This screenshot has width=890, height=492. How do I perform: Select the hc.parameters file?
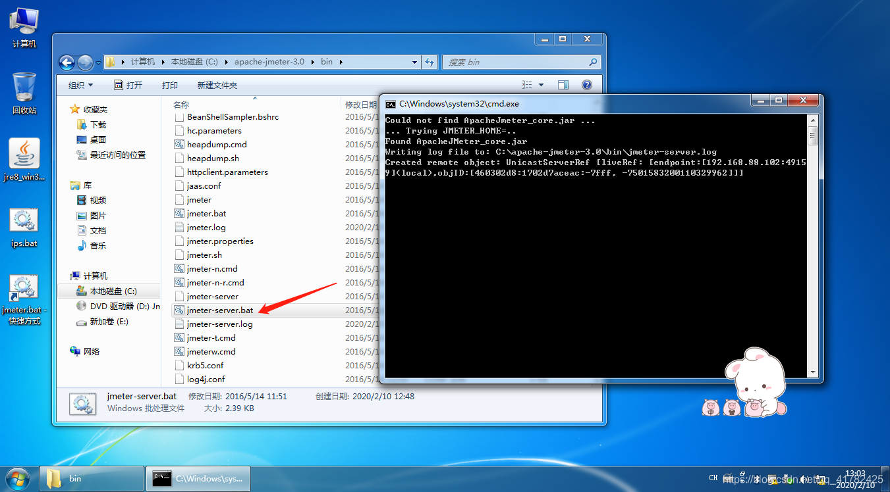[214, 130]
